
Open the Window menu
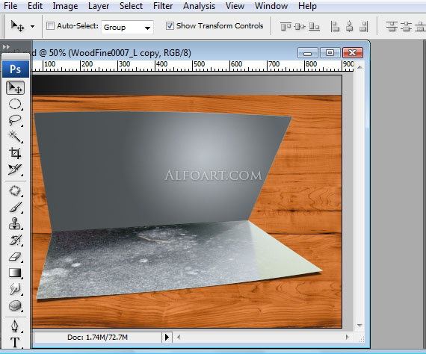point(271,6)
